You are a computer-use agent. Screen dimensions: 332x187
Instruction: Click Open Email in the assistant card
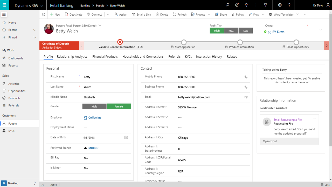click(270, 141)
